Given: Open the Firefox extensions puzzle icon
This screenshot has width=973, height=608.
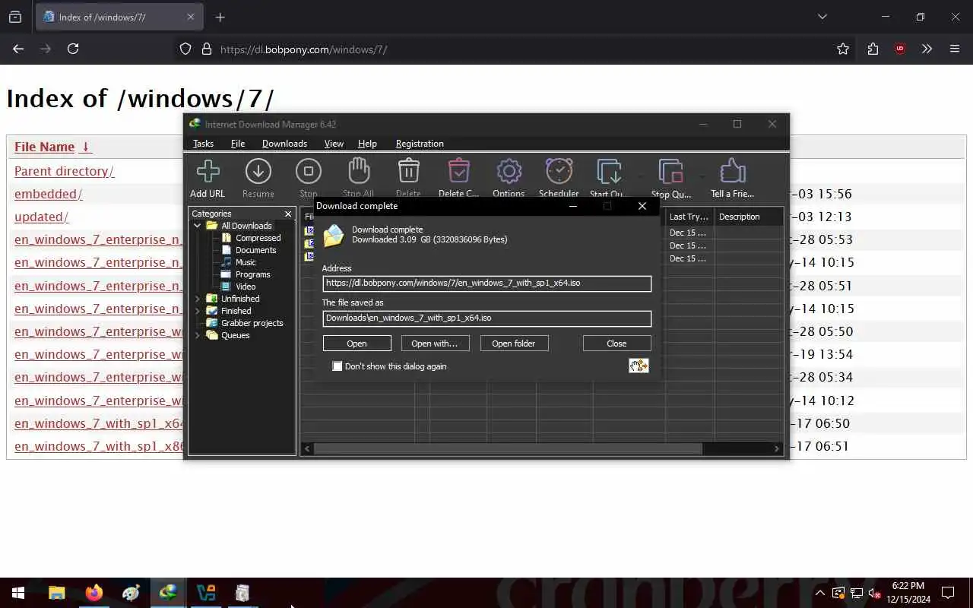Looking at the screenshot, I should pos(873,49).
